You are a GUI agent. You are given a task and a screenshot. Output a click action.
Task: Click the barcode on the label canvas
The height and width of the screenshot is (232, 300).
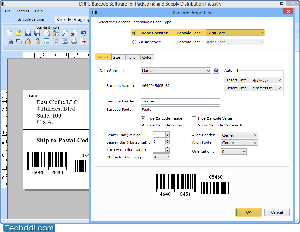tap(58, 163)
